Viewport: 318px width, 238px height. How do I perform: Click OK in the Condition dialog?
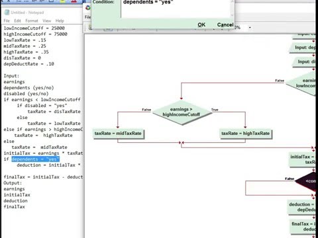201,24
